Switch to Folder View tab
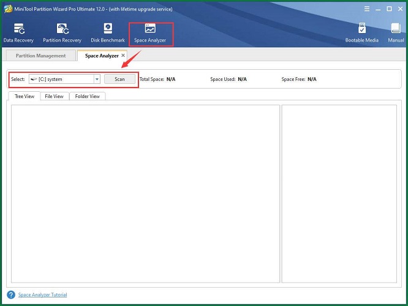408x306 pixels. coord(88,96)
